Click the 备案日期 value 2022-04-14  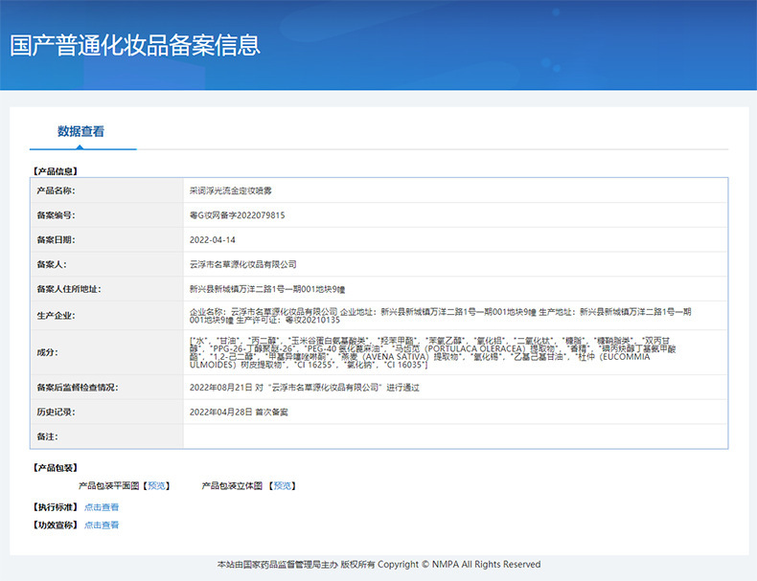coord(212,240)
